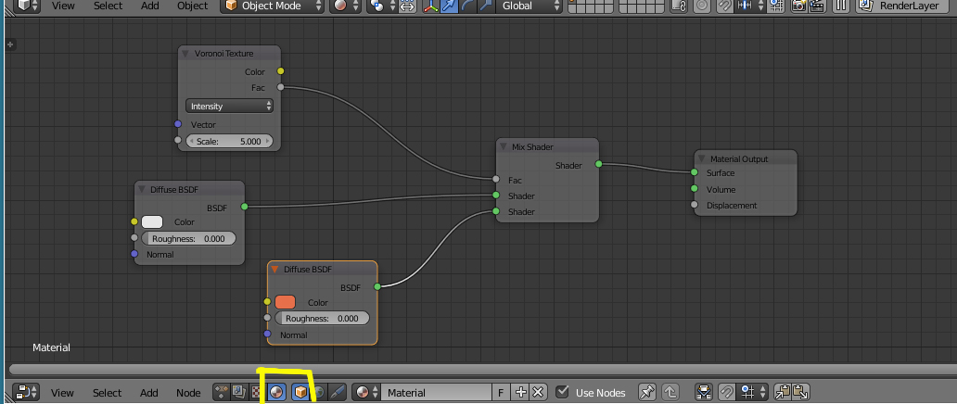Toggle the fake user F button

[x=502, y=393]
